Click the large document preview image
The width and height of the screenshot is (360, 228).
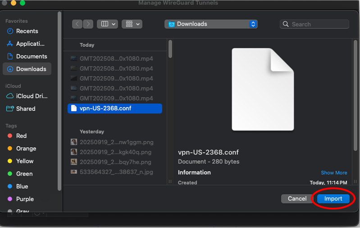pyautogui.click(x=263, y=89)
